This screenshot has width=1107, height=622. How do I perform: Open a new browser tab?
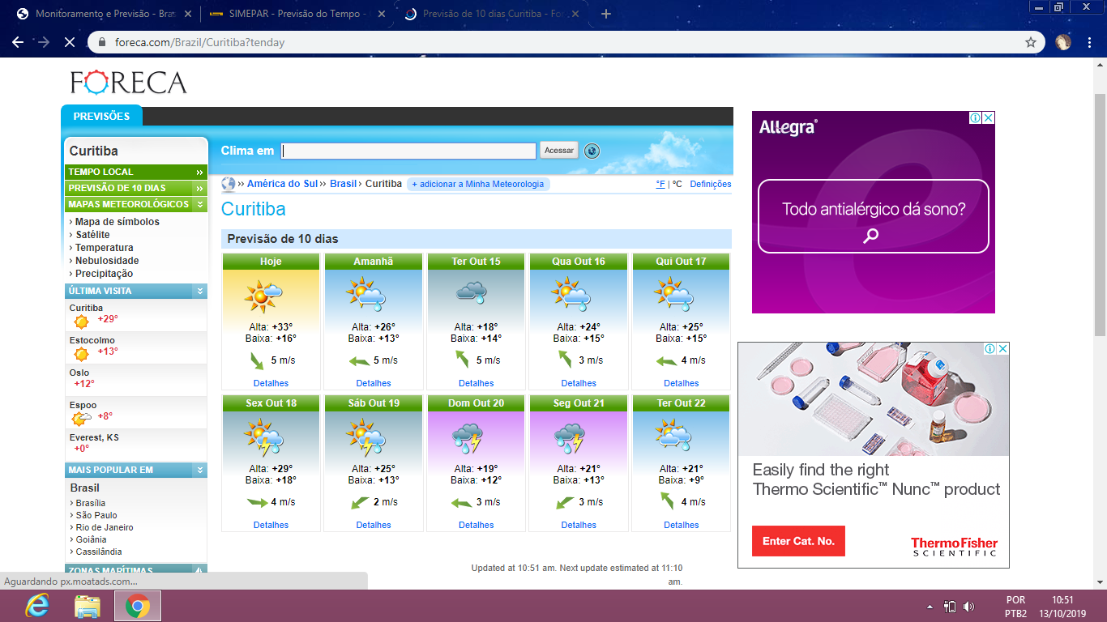point(606,14)
